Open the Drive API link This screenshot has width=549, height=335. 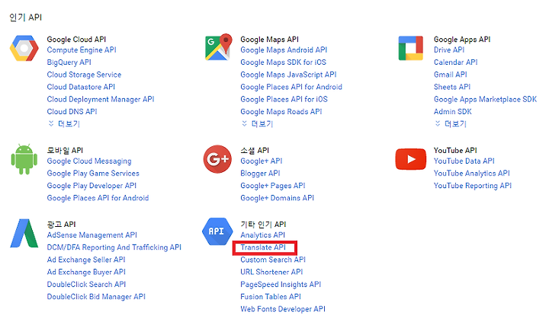coord(449,50)
